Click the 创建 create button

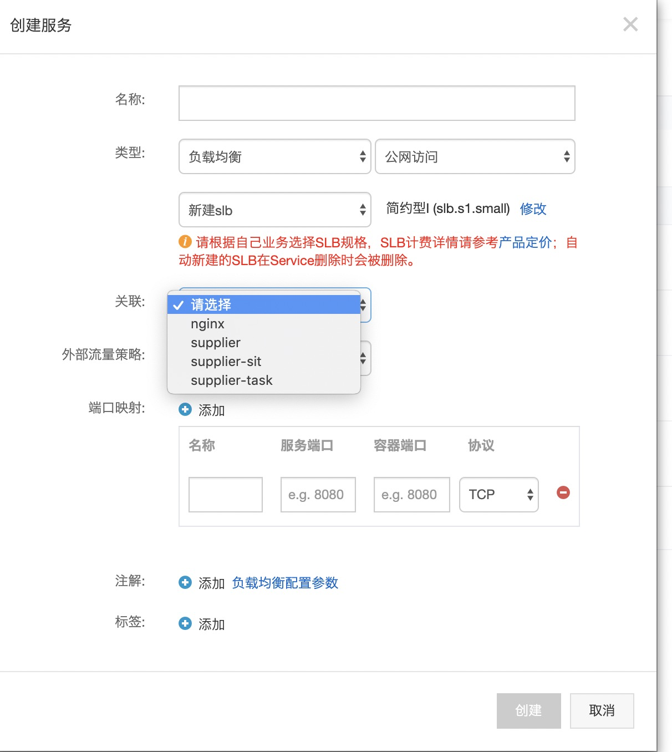(529, 710)
